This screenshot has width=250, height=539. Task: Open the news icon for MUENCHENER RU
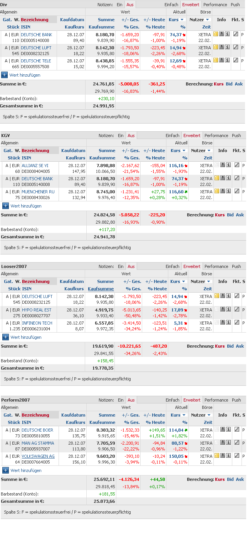tap(216, 191)
